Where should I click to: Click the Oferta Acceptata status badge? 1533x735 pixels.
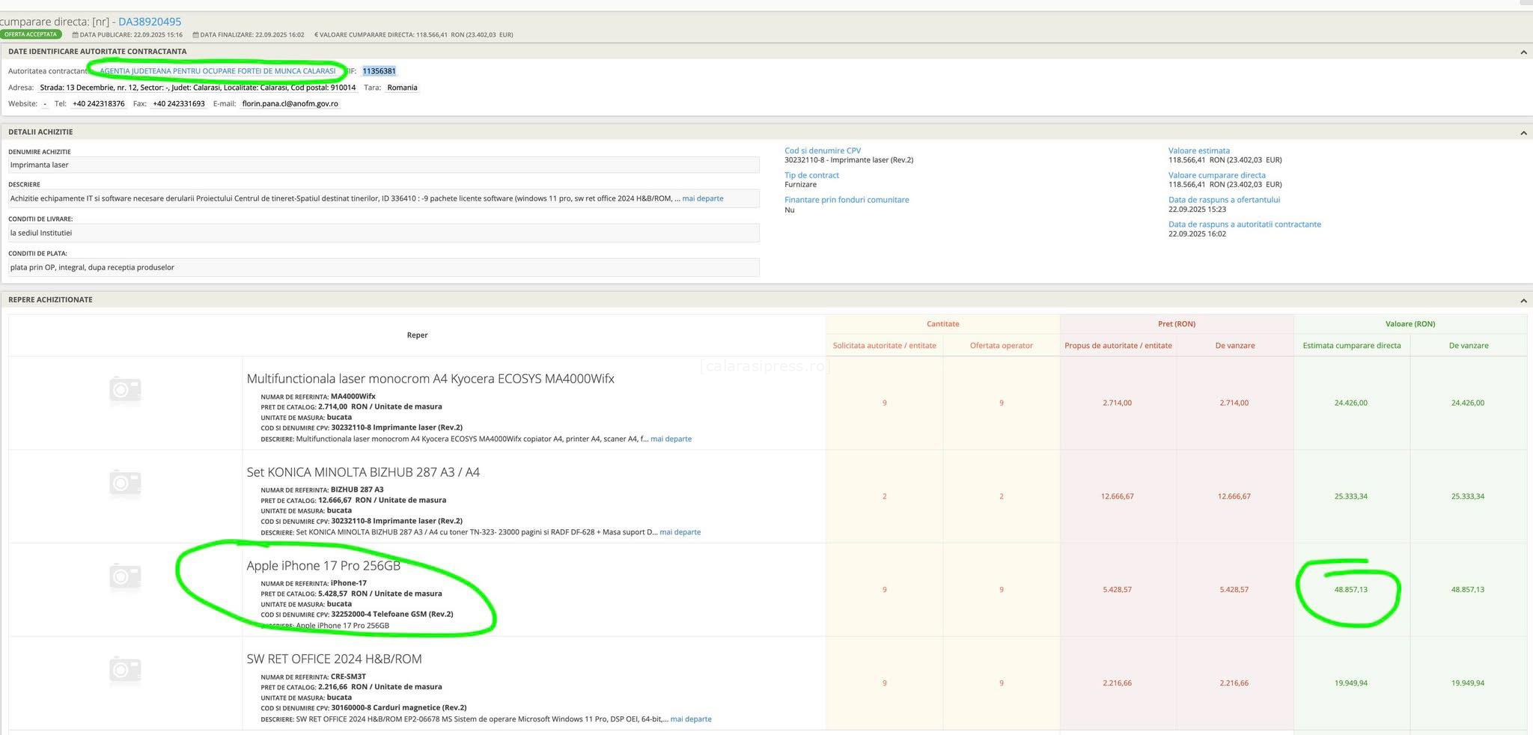(x=31, y=34)
